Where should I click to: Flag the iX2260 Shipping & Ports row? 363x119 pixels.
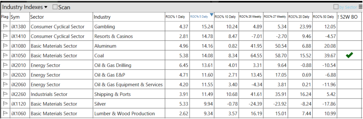pos(5,94)
